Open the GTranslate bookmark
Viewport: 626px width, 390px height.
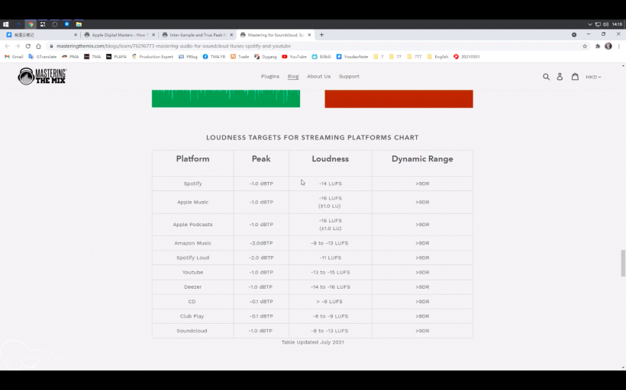(x=42, y=57)
